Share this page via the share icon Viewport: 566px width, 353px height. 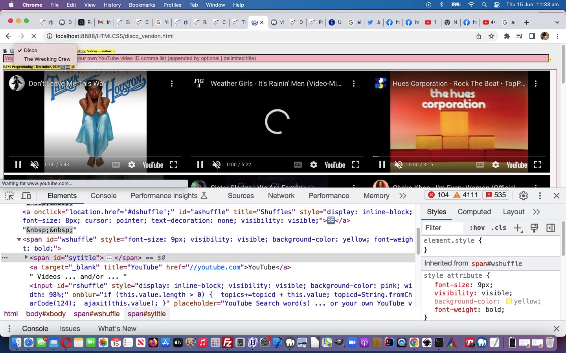tap(479, 36)
